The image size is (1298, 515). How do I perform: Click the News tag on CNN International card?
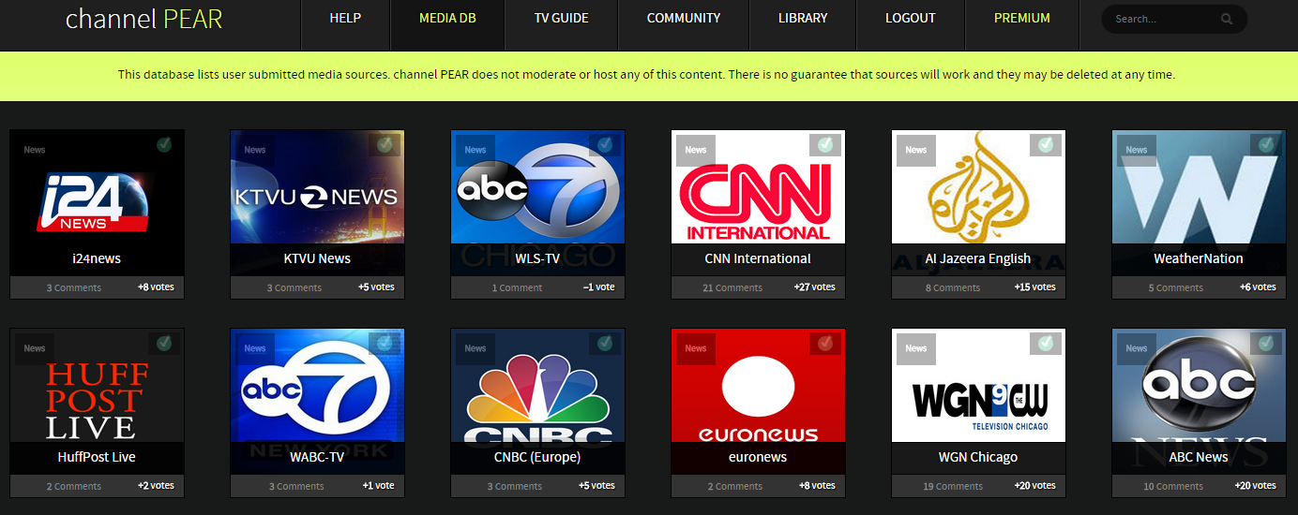point(696,150)
